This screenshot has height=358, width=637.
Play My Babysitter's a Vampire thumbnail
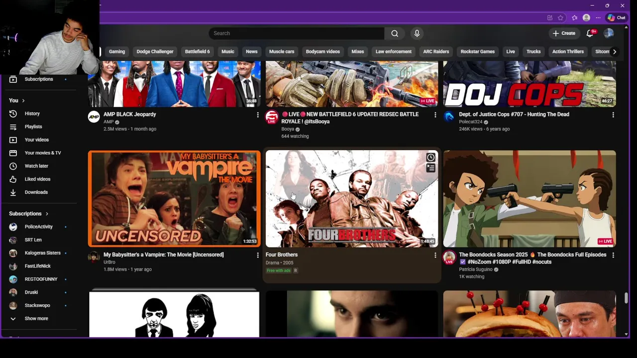tap(174, 199)
